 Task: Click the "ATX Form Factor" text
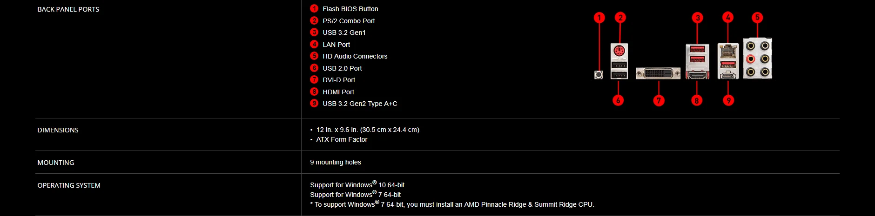pos(342,139)
